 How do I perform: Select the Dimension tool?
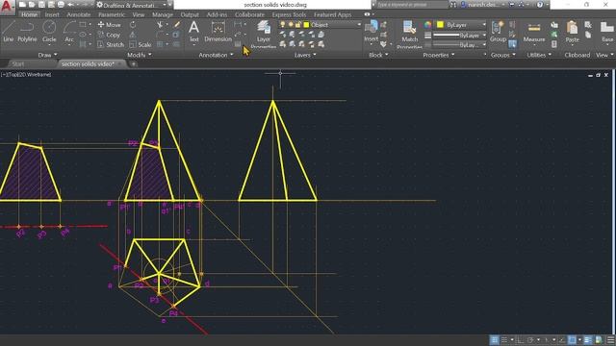click(x=218, y=32)
